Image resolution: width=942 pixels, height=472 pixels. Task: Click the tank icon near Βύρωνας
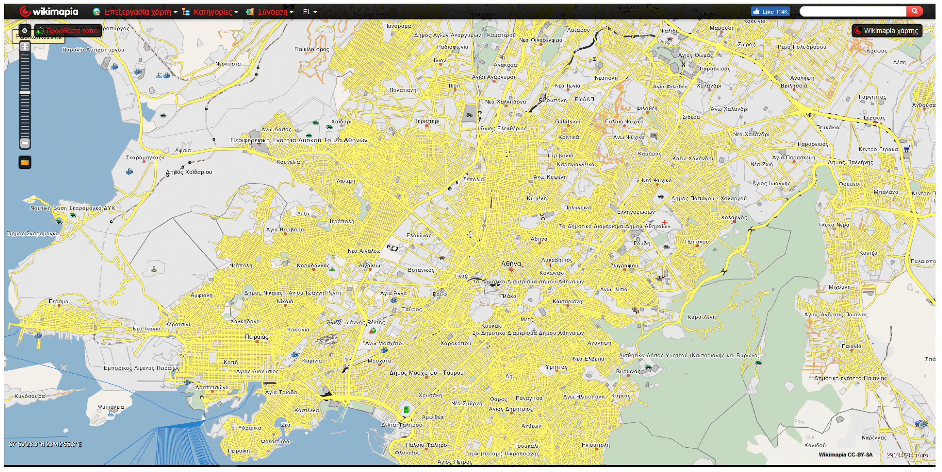click(648, 367)
